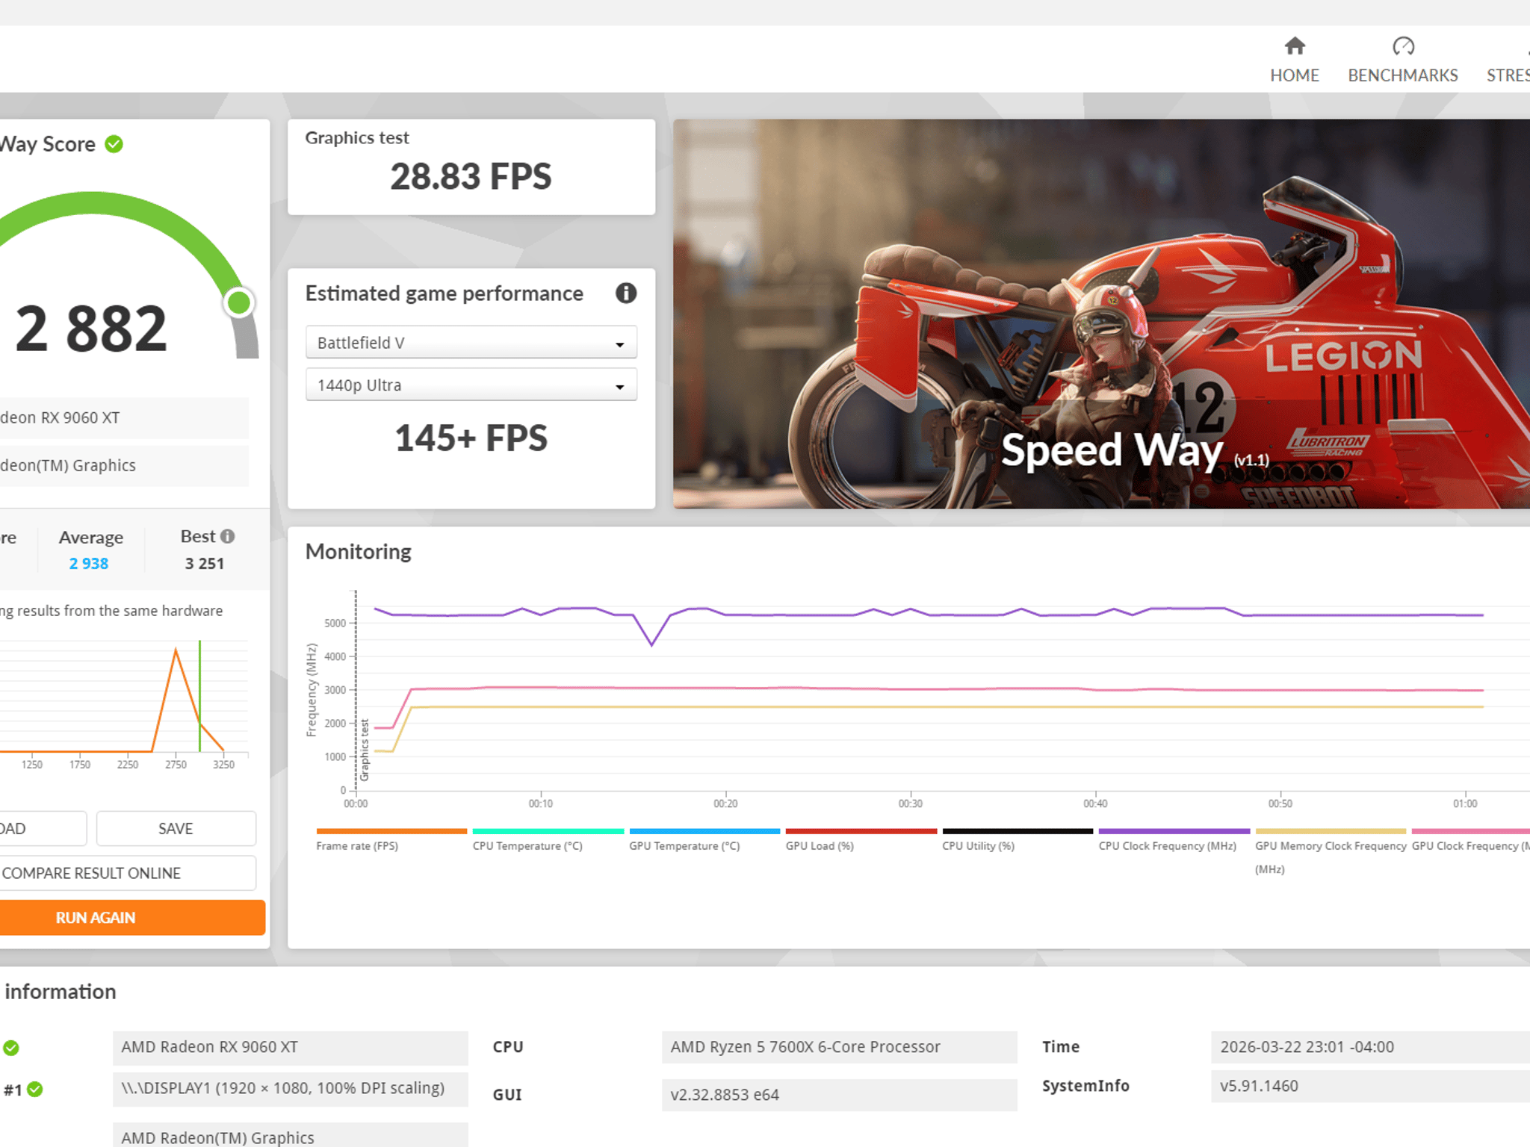The width and height of the screenshot is (1530, 1147).
Task: Click the green validity checkmark beside the GPU row
Action: click(10, 1048)
